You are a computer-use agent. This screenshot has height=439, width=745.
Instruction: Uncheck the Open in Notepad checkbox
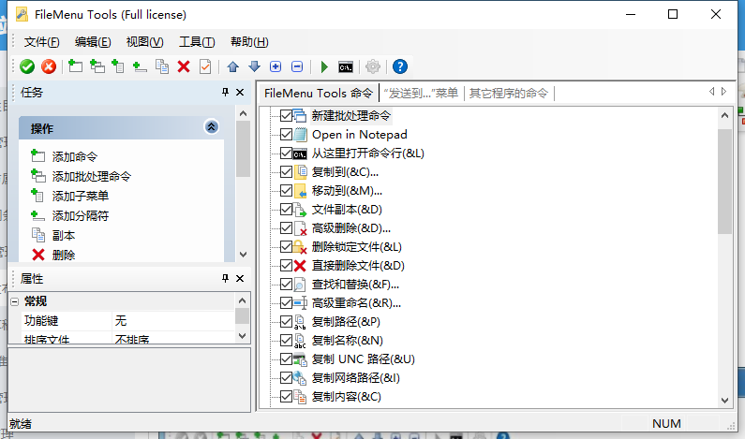[x=286, y=134]
